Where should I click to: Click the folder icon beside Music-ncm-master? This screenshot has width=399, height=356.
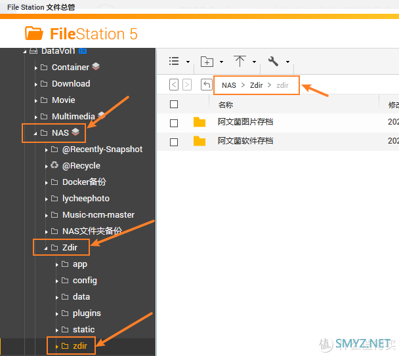pos(54,215)
